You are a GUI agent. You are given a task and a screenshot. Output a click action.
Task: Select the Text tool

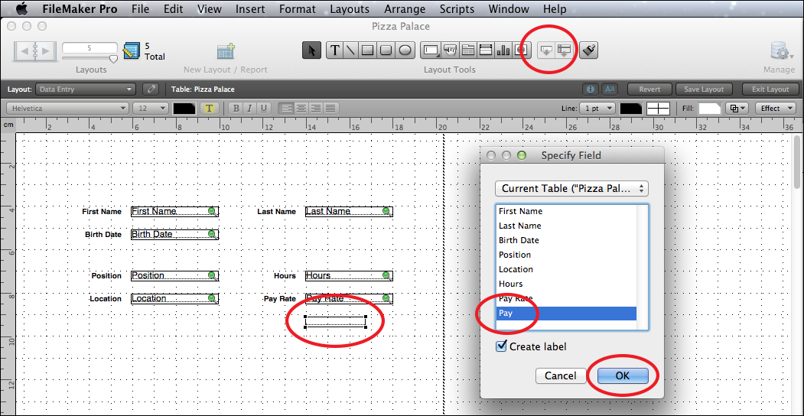[335, 50]
